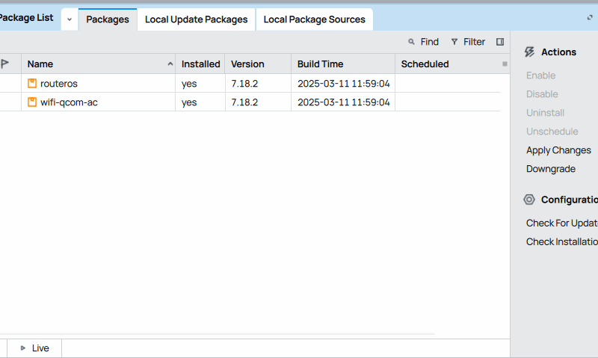This screenshot has height=358, width=598.
Task: Click the Enable action
Action: pos(540,75)
